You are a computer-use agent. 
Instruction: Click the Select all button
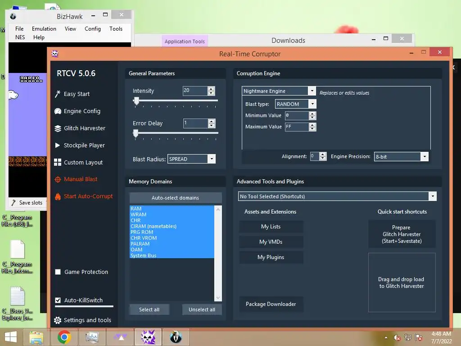(149, 310)
